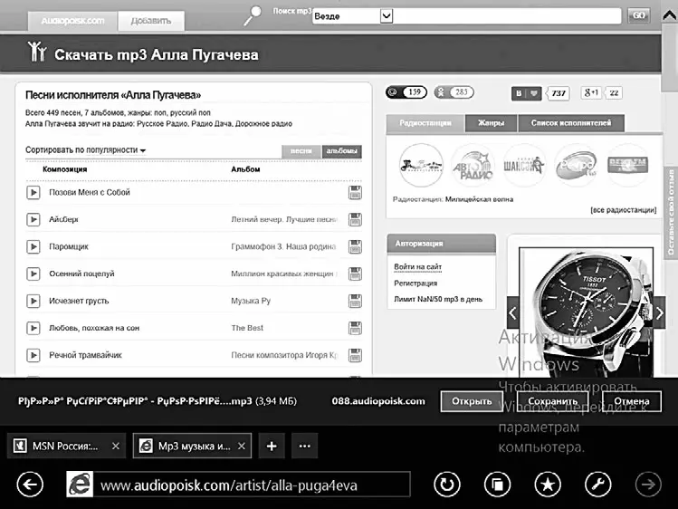Close the Mp3 музыка tab
Screen dimensions: 678x509
(x=242, y=446)
